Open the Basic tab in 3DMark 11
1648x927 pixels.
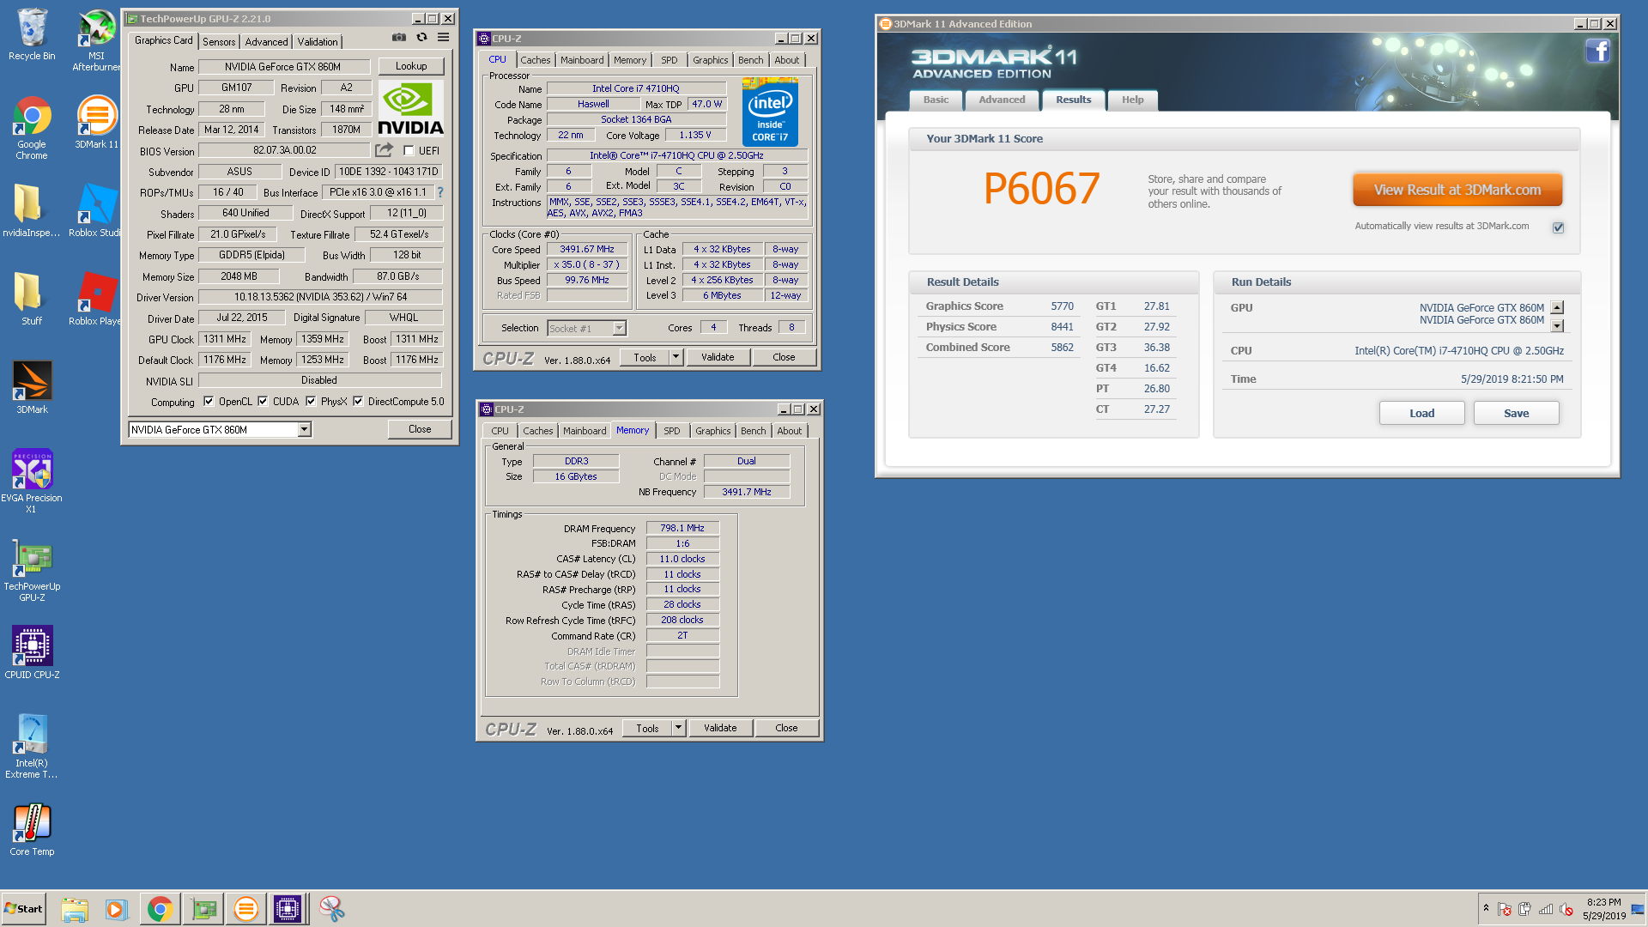click(936, 100)
